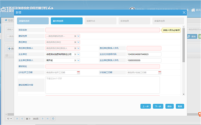The width and height of the screenshot is (201, 125).
Task: Click the 项目名称 project name input field
Action: tap(103, 30)
